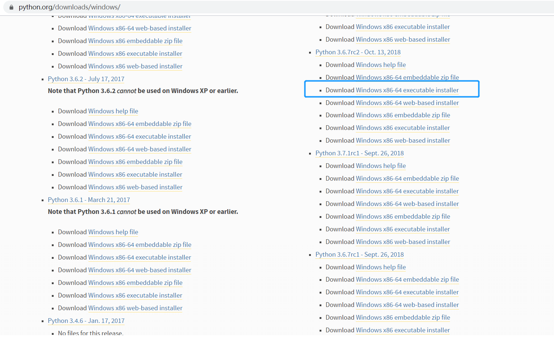Screen dimensions: 554x337
Task: Download x86-64 web-based installer for Python 3.6.2
Action: [x=140, y=149]
